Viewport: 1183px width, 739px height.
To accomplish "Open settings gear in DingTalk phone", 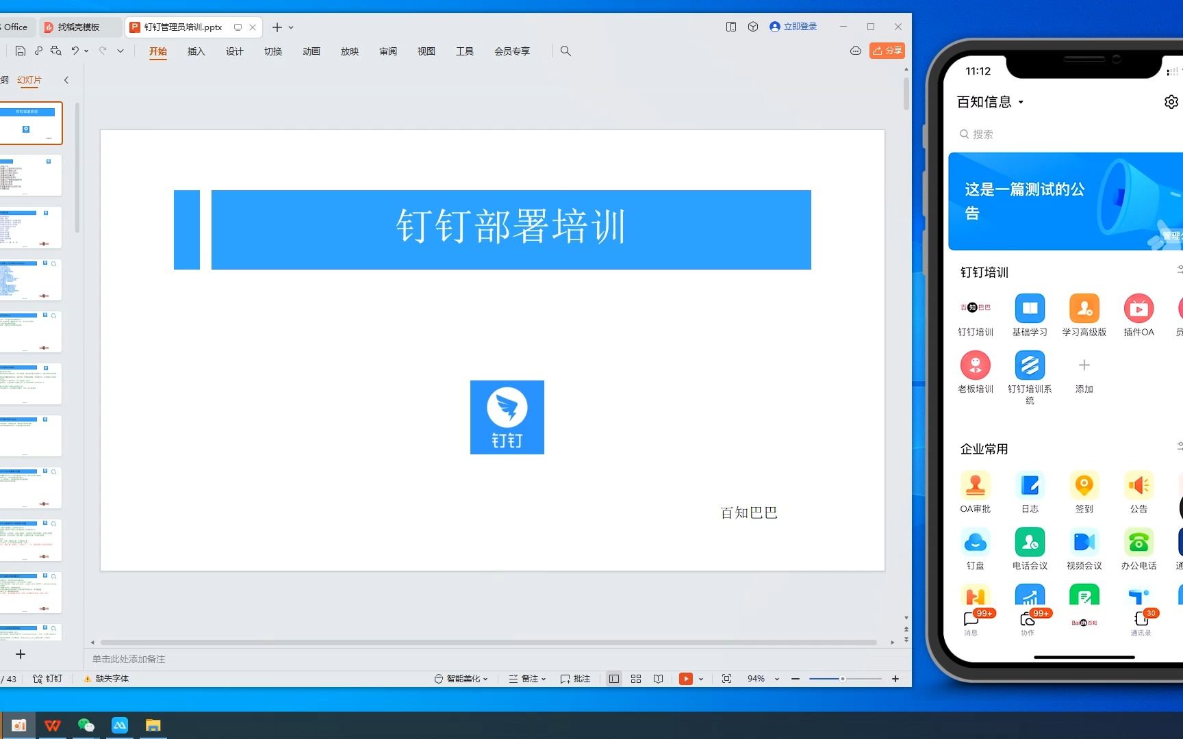I will [x=1171, y=102].
